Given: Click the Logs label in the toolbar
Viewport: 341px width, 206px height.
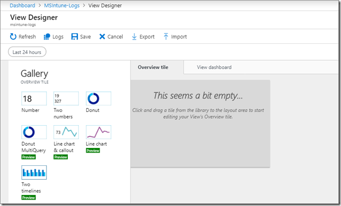Looking at the screenshot, I should [x=58, y=36].
